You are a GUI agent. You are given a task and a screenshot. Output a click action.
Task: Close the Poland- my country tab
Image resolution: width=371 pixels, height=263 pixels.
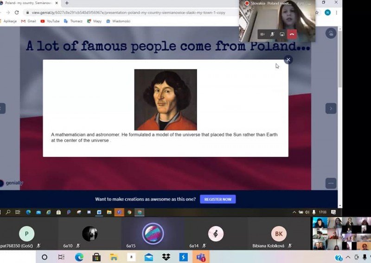pos(56,3)
